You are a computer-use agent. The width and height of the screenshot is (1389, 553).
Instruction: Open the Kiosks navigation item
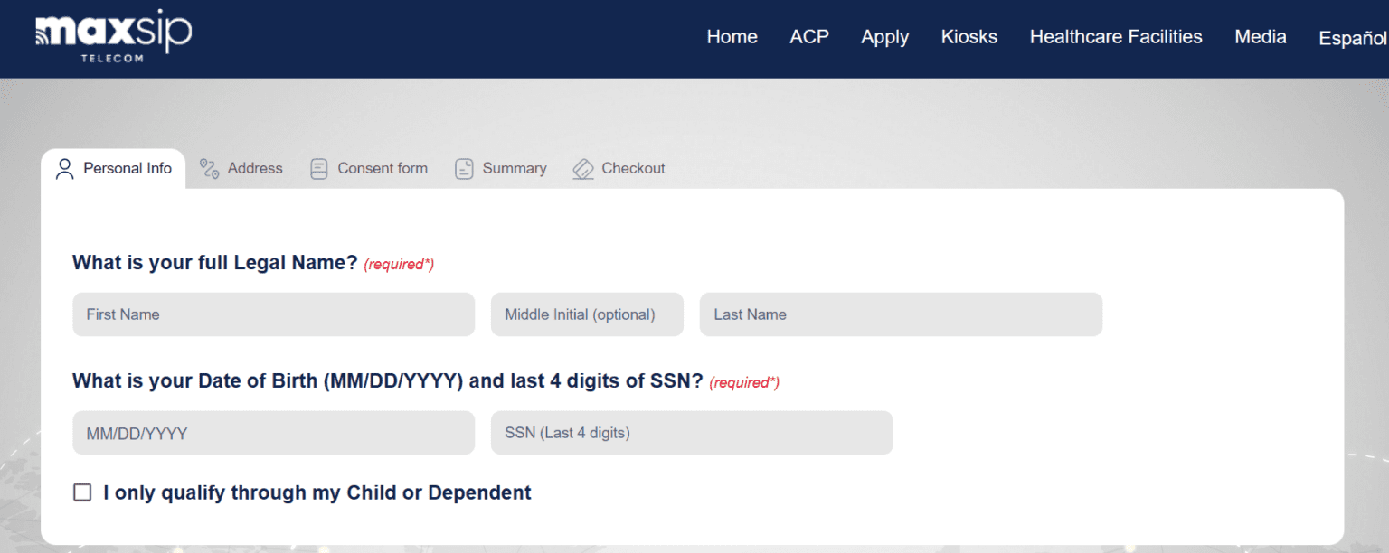point(969,37)
